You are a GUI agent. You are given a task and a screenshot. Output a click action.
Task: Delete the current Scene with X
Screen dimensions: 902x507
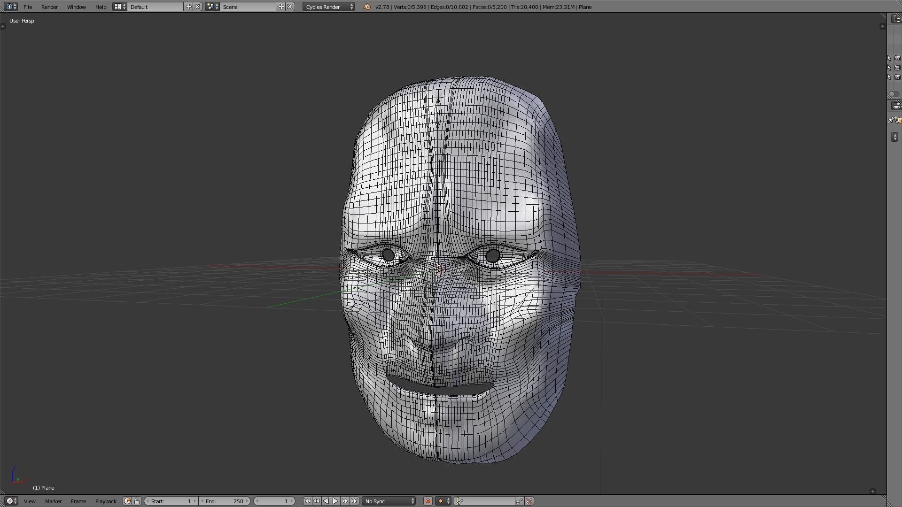pos(290,7)
